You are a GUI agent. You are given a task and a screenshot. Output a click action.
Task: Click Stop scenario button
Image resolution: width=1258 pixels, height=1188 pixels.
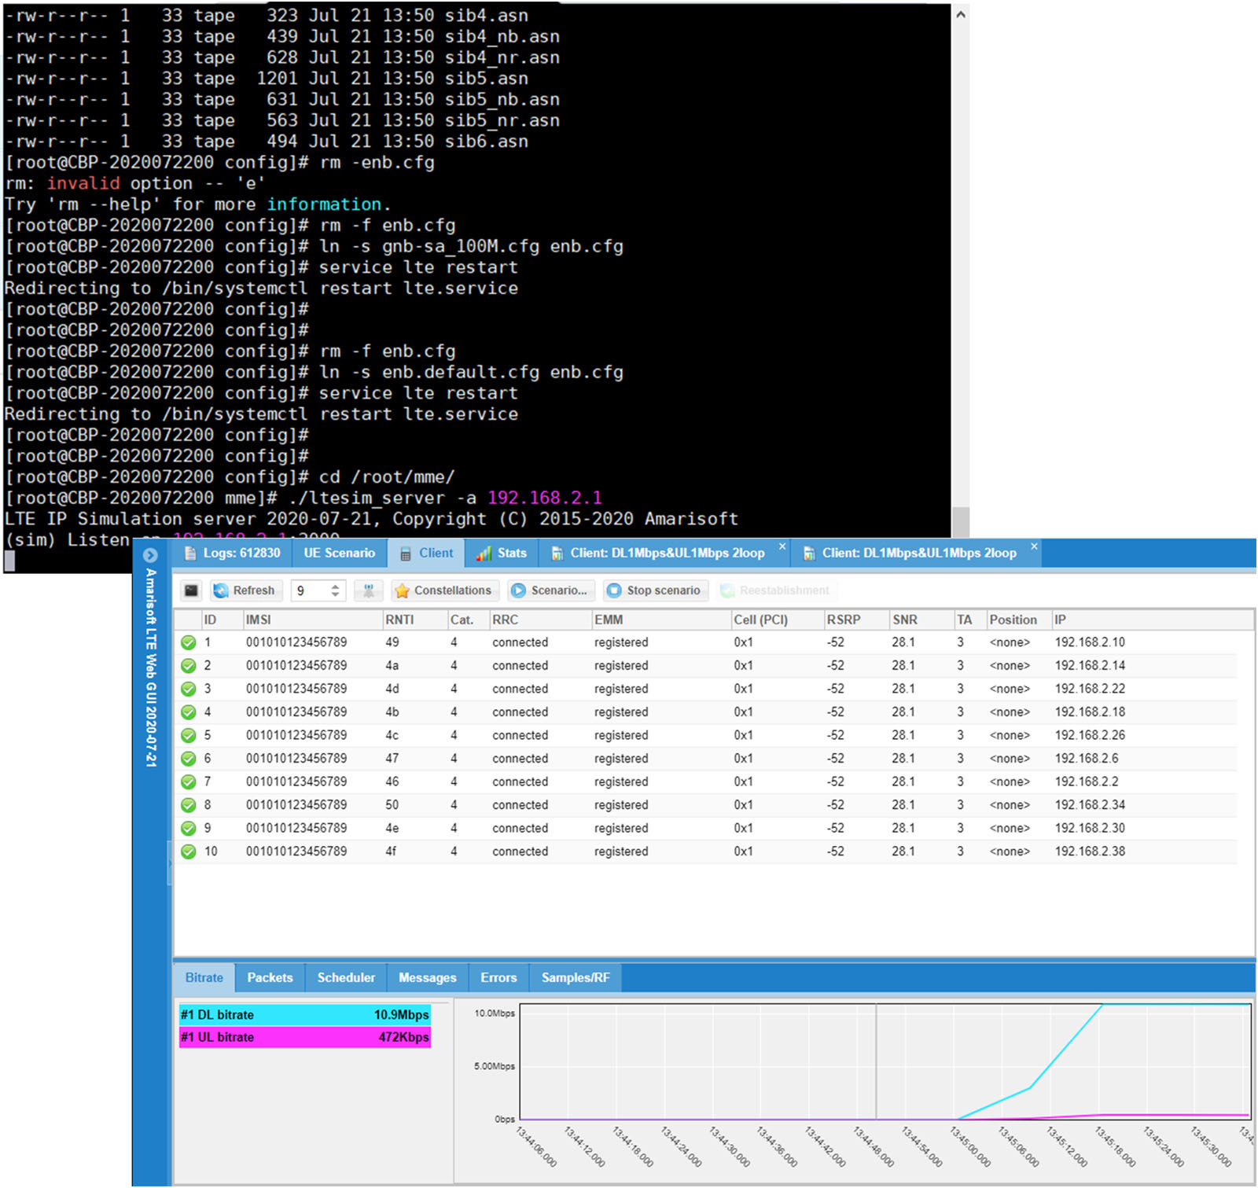tap(654, 590)
